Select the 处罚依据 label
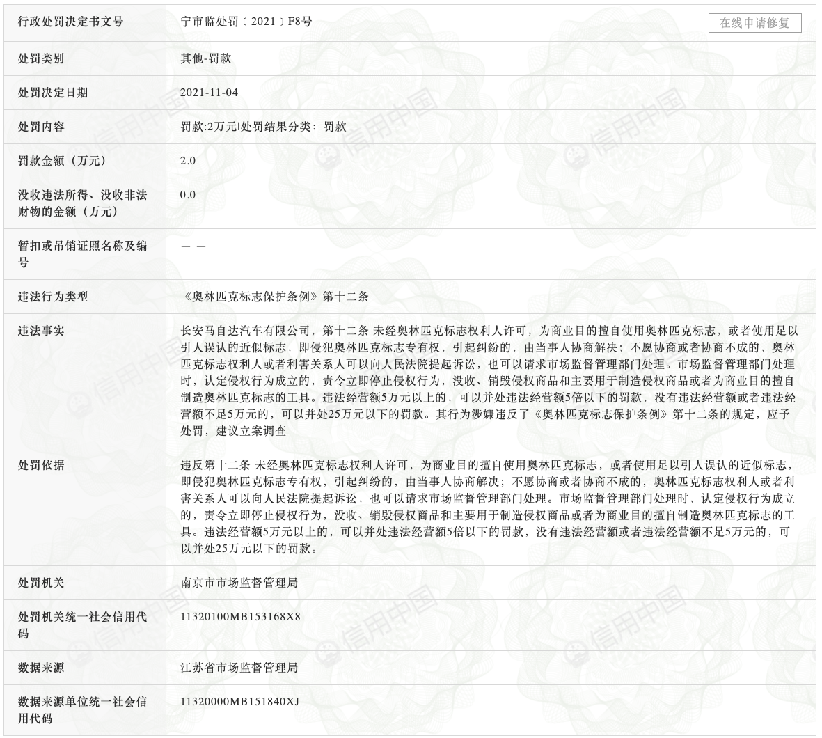 [x=42, y=464]
